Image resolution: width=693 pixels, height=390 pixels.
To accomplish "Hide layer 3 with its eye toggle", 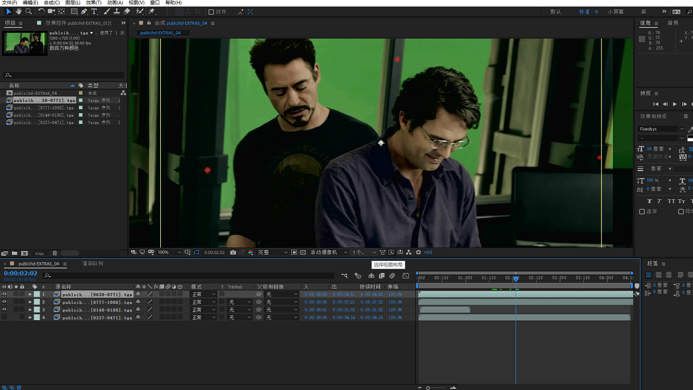I will [x=4, y=310].
